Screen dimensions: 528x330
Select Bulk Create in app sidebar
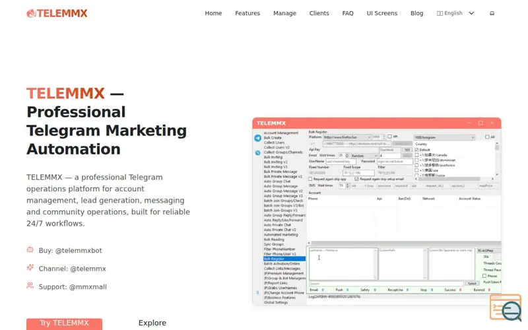[273, 138]
